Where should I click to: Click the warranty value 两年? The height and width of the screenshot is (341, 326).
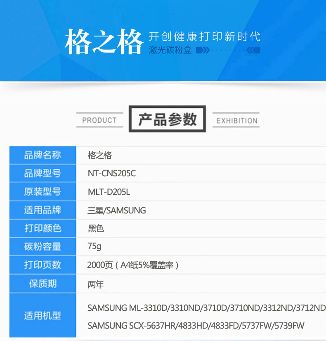(96, 284)
